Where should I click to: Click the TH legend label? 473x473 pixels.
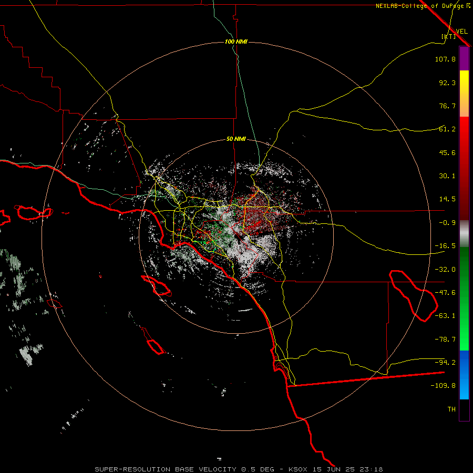coord(451,409)
